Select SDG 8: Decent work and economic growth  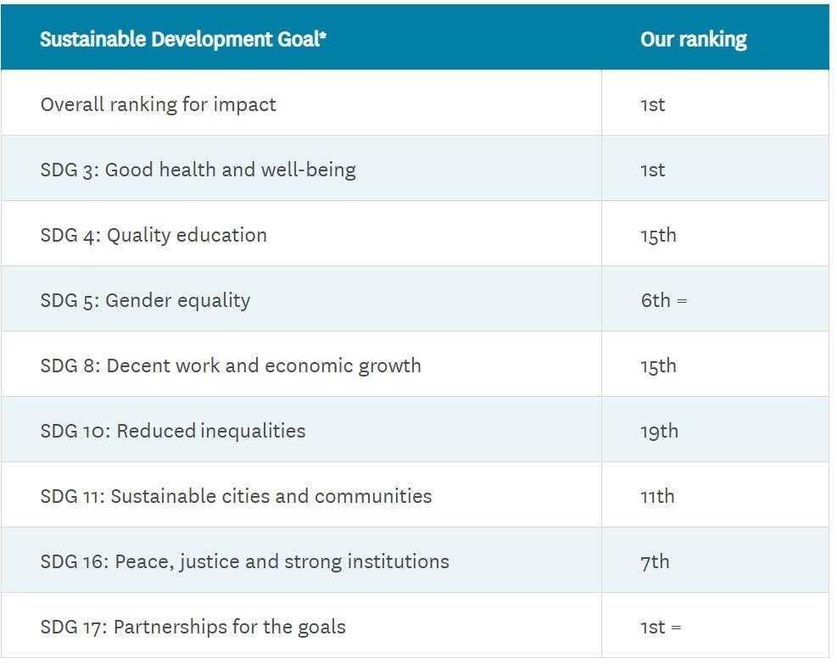(231, 365)
